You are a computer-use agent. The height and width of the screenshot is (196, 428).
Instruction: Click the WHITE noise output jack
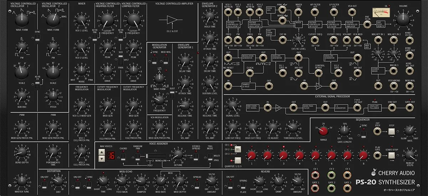click(282, 20)
